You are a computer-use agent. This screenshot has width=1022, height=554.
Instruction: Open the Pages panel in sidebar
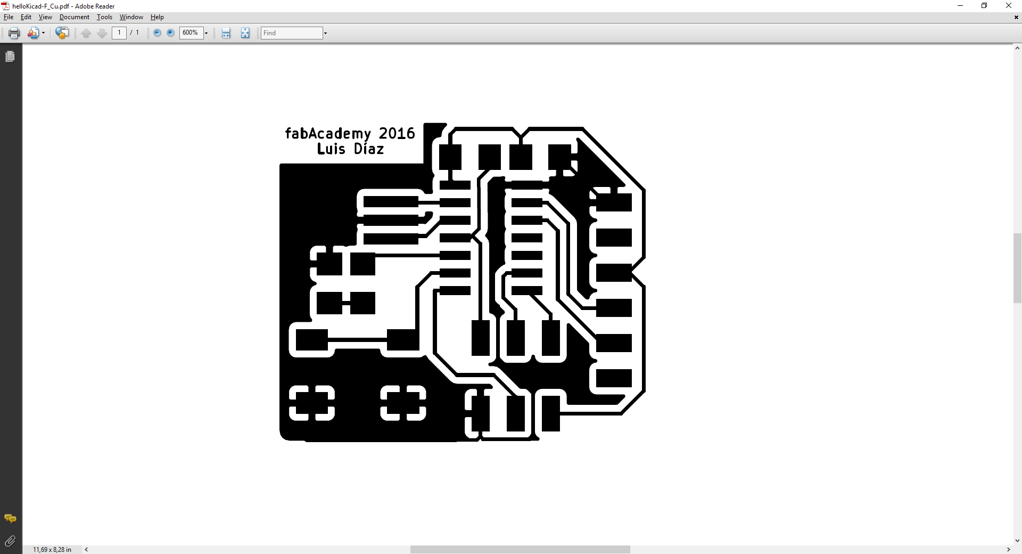[x=10, y=56]
